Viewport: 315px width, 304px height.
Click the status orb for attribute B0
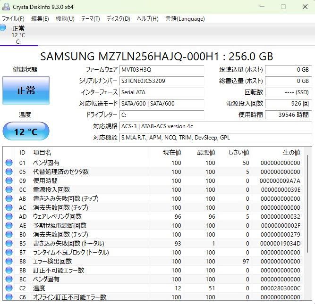9,234
